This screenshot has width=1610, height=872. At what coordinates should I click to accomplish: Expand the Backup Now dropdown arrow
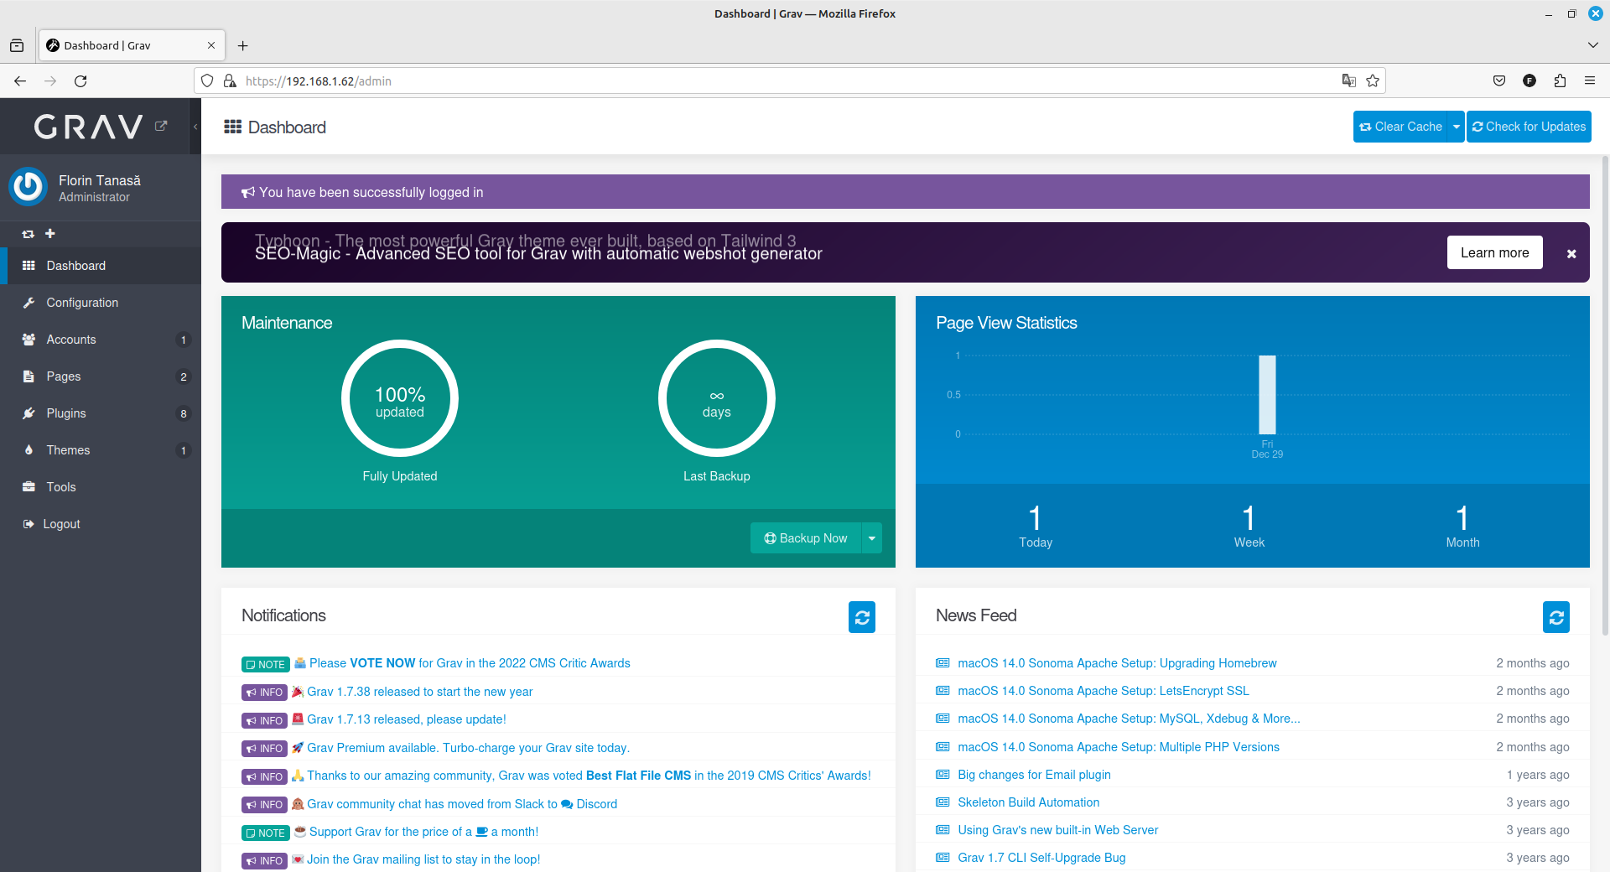pos(872,538)
